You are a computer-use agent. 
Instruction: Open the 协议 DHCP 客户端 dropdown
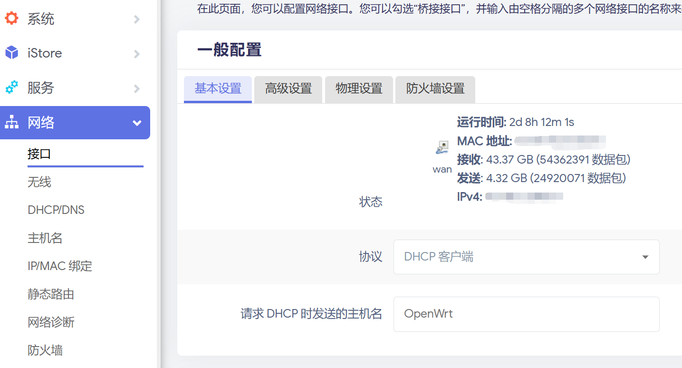click(526, 257)
